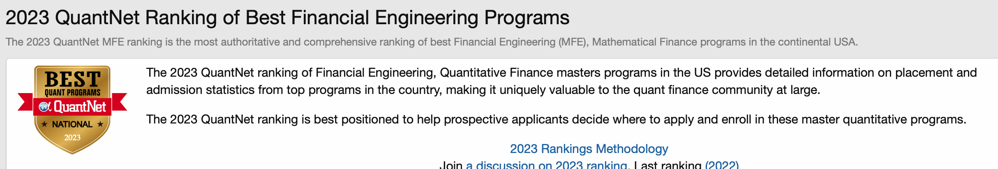Open the last ranking (2022) link
Viewport: 998px width, 169px height.
tap(722, 165)
